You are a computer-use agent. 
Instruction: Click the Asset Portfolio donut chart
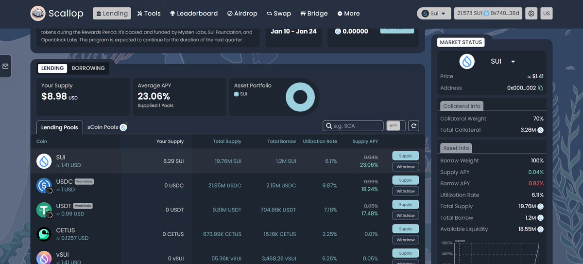coord(300,97)
